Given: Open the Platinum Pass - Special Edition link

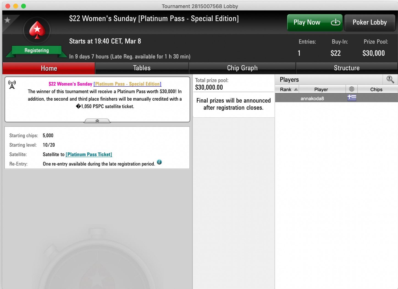Looking at the screenshot, I should 127,84.
